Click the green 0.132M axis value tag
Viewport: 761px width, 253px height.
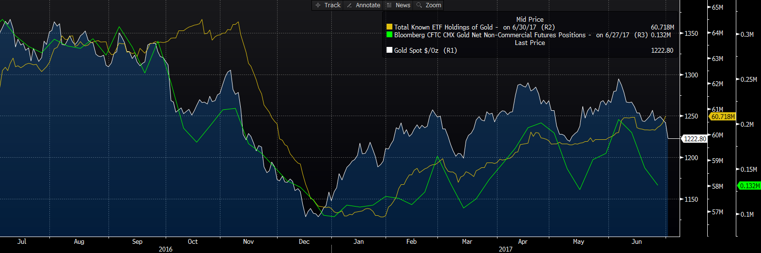(749, 186)
